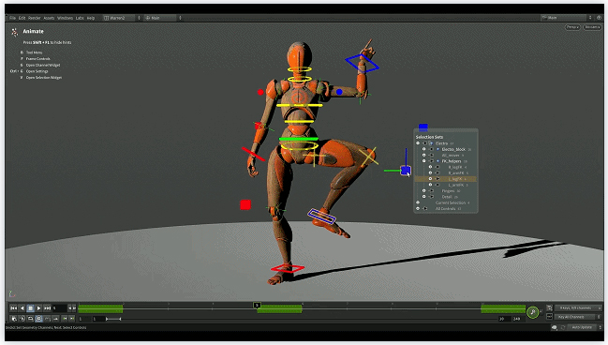
Task: Select the L_legFK selection set row
Action: click(x=446, y=179)
